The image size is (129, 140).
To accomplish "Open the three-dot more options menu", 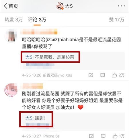I will tap(121, 6).
